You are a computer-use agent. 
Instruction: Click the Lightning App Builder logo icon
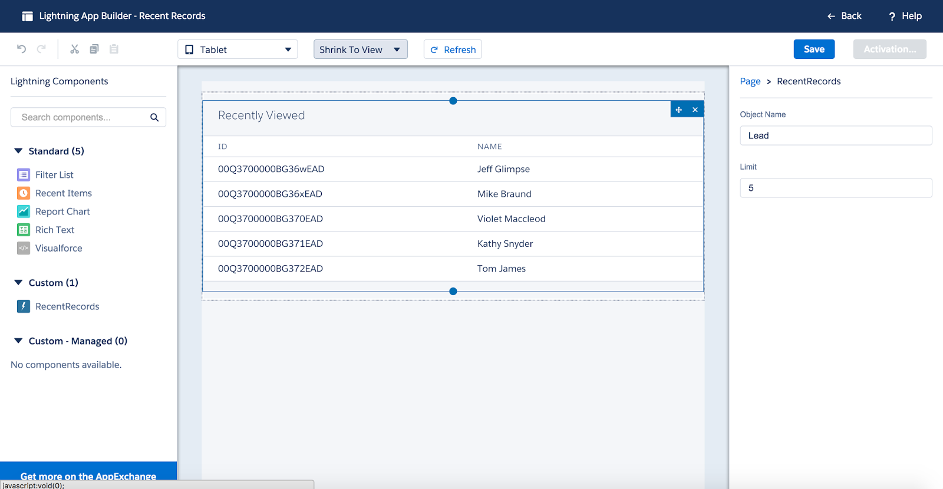tap(27, 16)
